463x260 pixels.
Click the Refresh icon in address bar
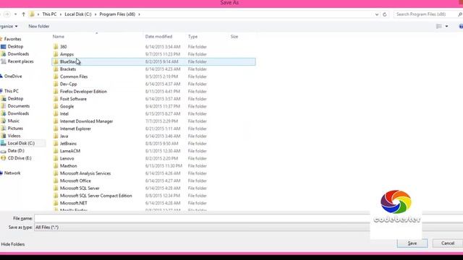point(384,14)
